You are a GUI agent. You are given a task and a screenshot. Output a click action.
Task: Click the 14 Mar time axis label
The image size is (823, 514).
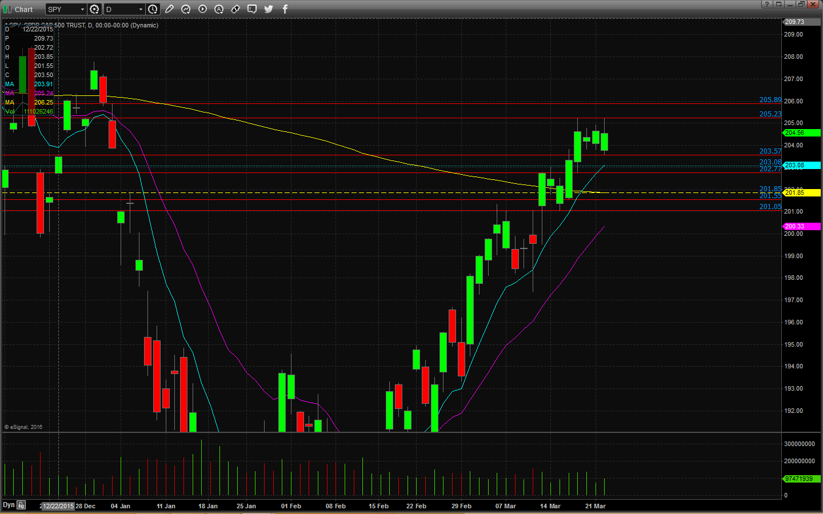tap(550, 506)
